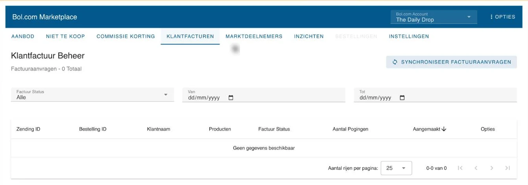Click the three-dot Opties menu icon
The width and height of the screenshot is (528, 185).
[491, 17]
